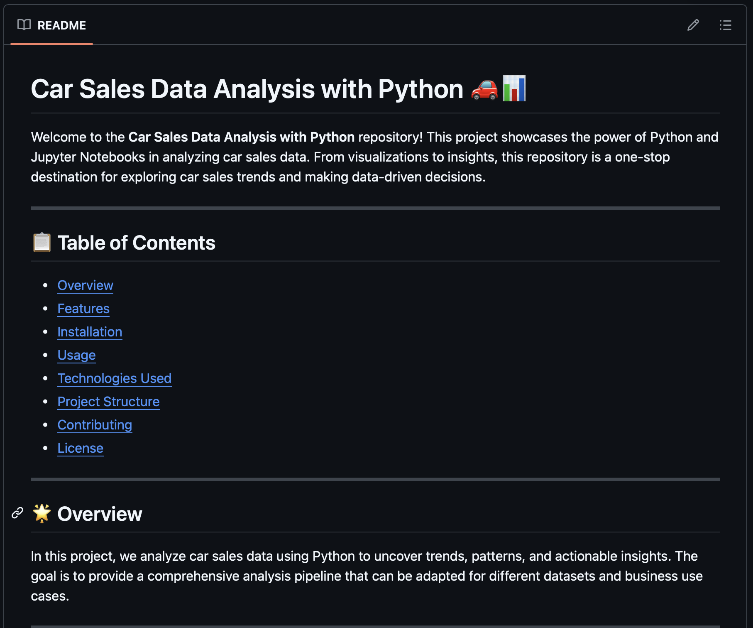Open the Overview link in Table of Contents
Viewport: 753px width, 628px height.
[x=85, y=285]
